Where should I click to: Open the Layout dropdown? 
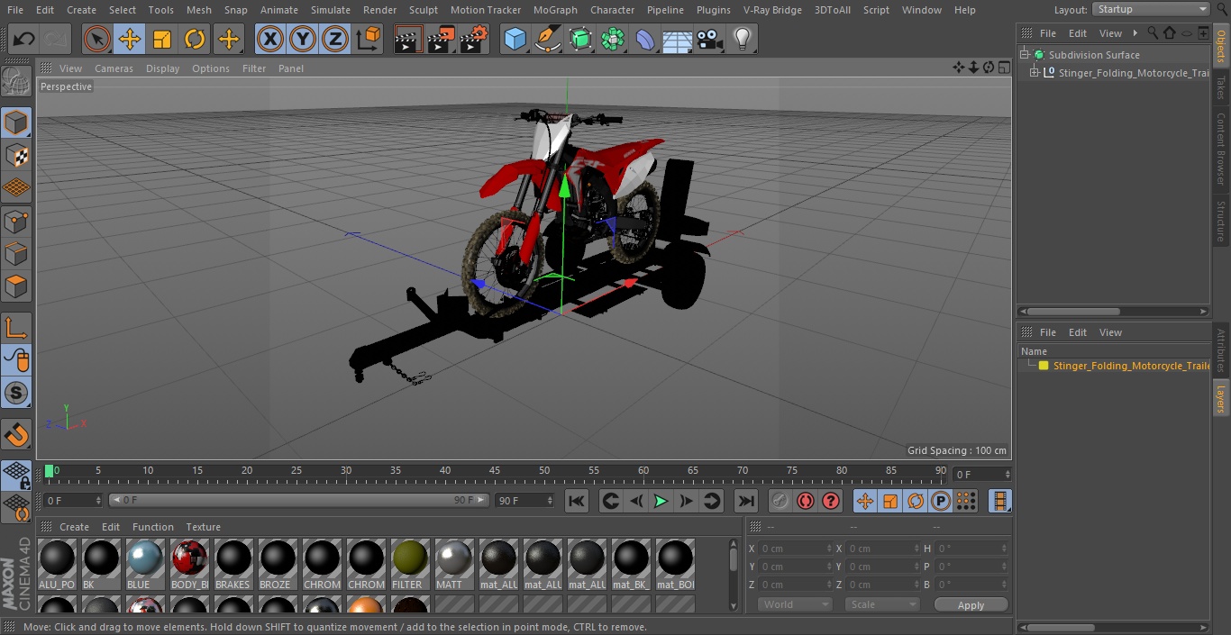coord(1152,9)
